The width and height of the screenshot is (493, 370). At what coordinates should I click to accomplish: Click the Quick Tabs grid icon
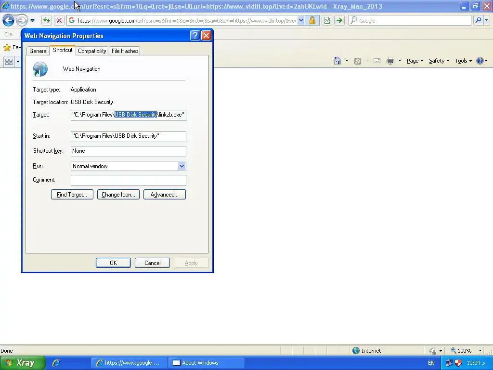(x=9, y=62)
